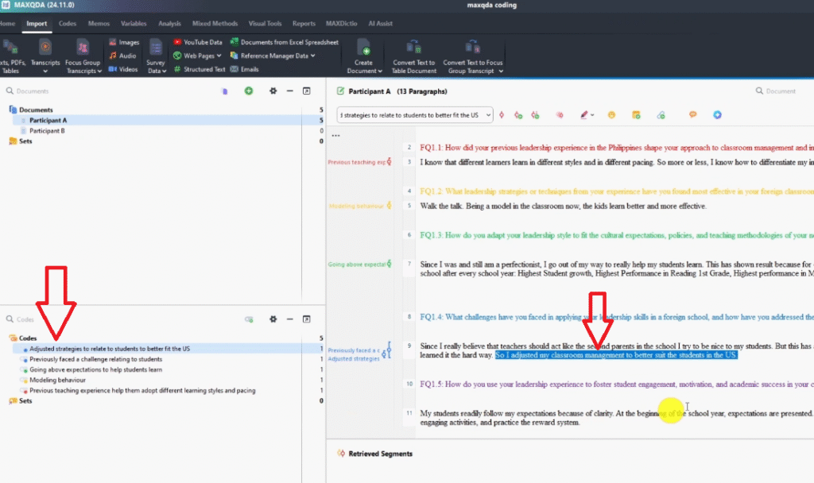Click the AI Assist icon in document toolbar

(x=717, y=115)
